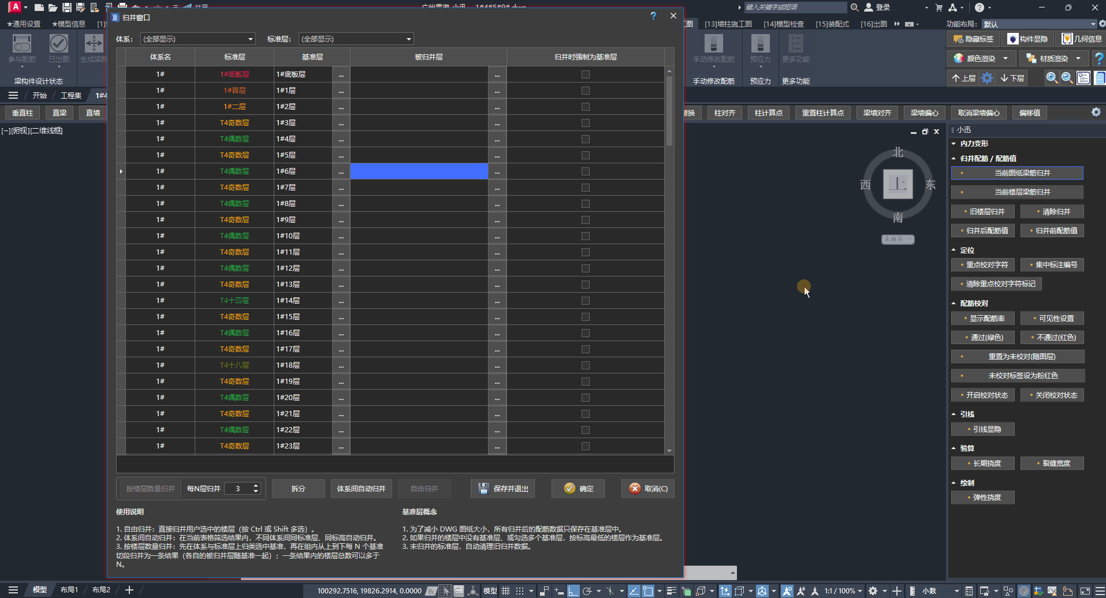Check 归并时强制为基准层 for 1#底板层 row
1106x598 pixels.
[x=586, y=74]
